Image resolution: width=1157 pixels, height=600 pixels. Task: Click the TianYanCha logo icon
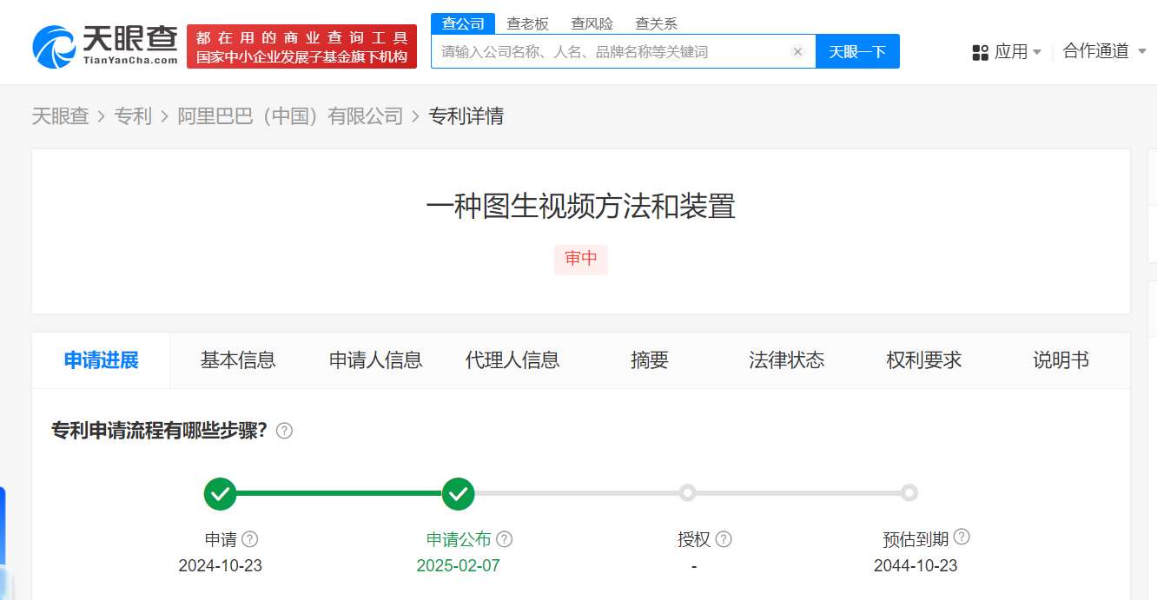tap(54, 46)
